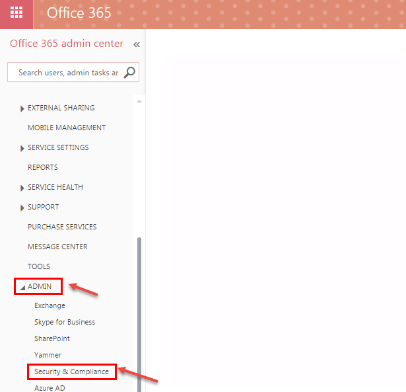Open TOOLS
The image size is (406, 392).
click(x=39, y=266)
